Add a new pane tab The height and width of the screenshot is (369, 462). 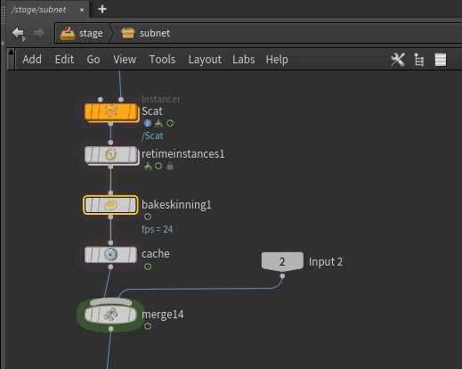pos(102,9)
